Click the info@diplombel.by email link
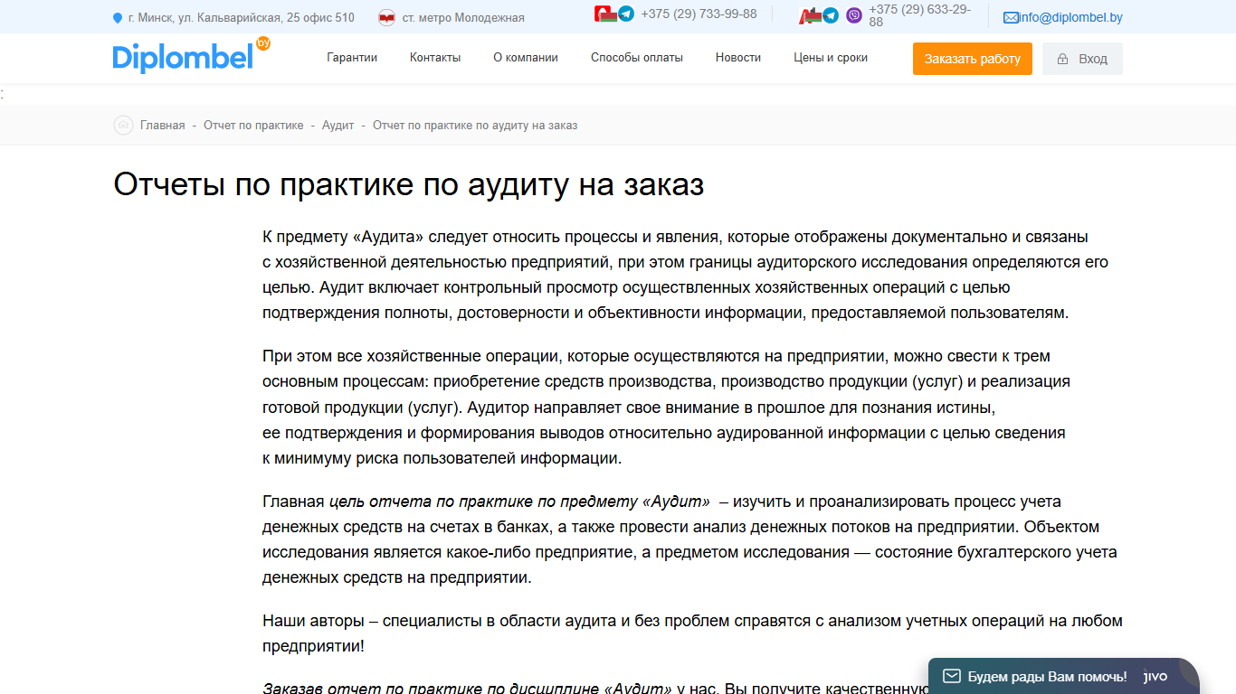The image size is (1236, 694). [x=1070, y=17]
